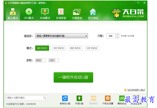Switch to ISO模式 tab

[x=29, y=14]
